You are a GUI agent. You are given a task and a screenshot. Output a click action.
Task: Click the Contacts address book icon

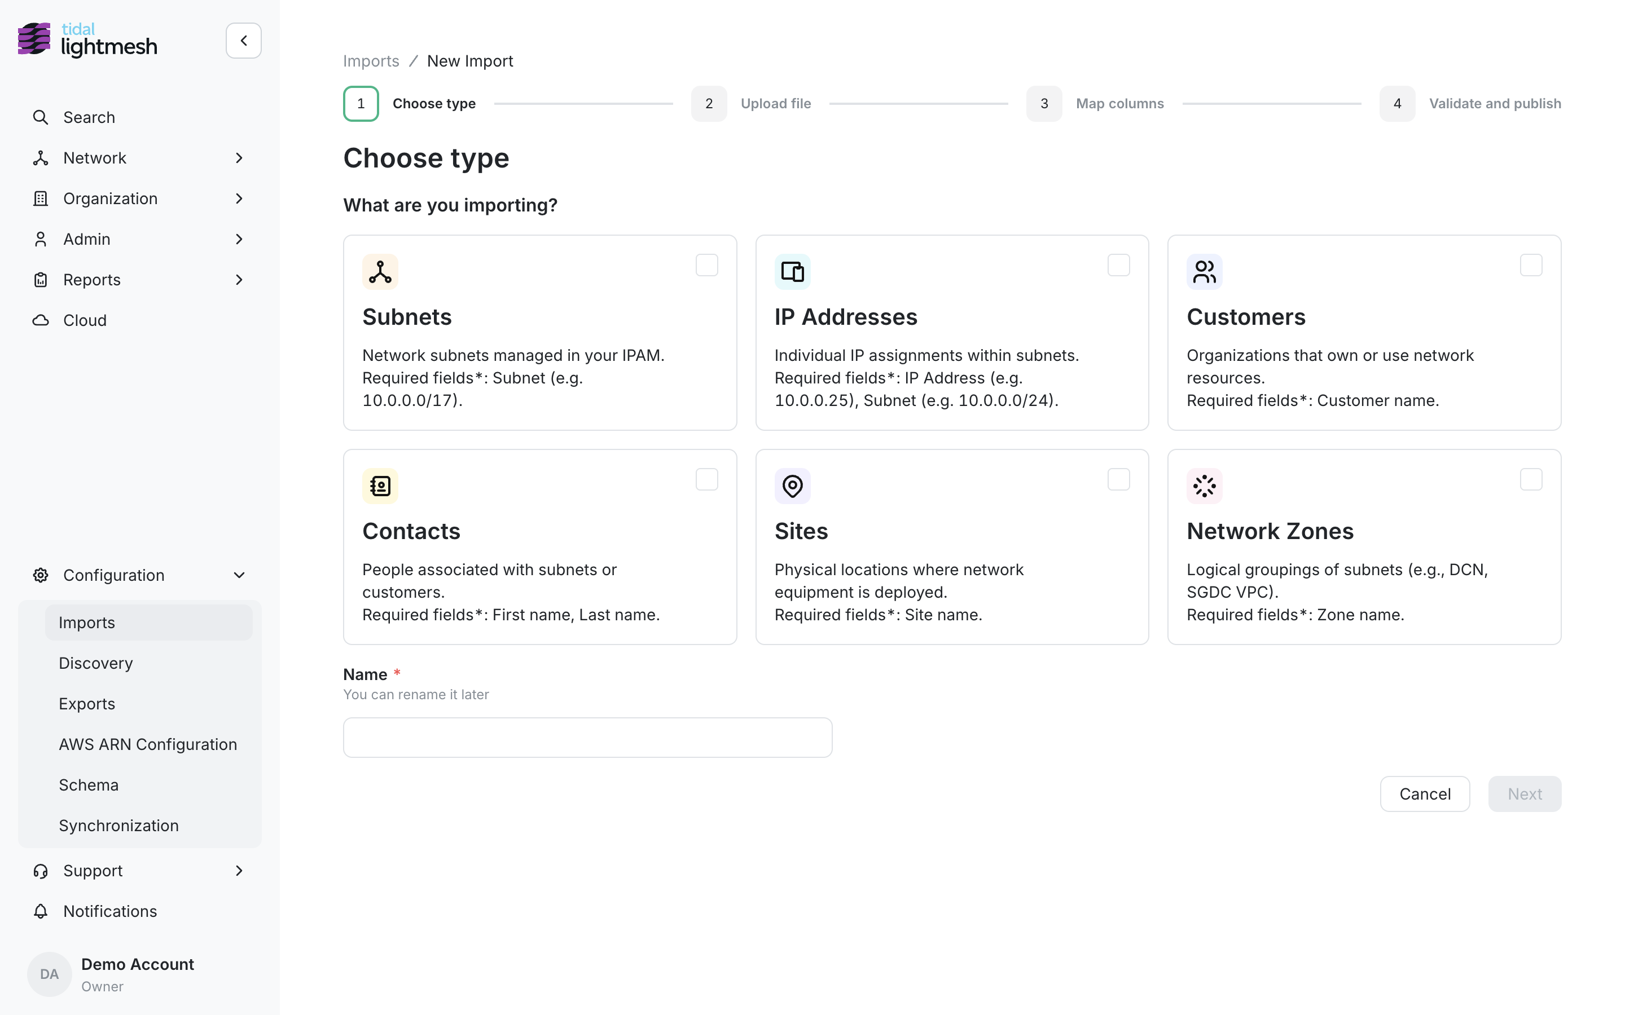pyautogui.click(x=380, y=486)
